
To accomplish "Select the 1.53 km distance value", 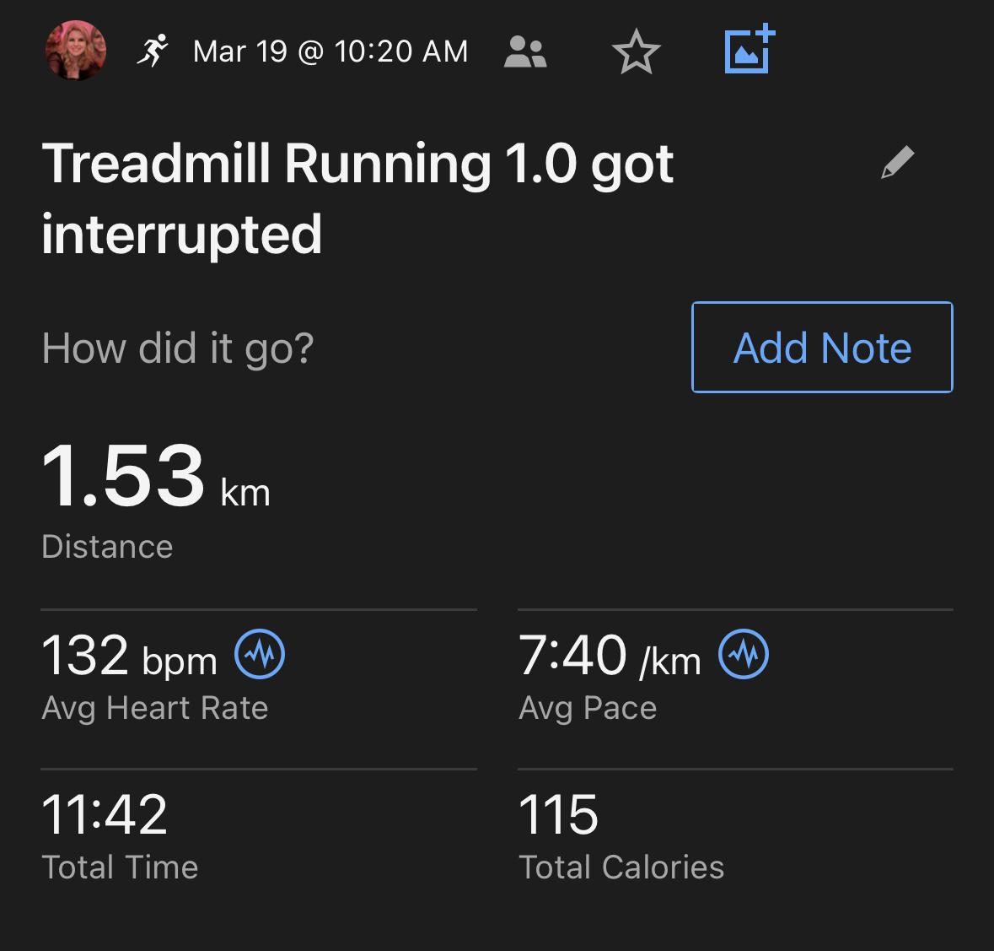I will pyautogui.click(x=155, y=476).
